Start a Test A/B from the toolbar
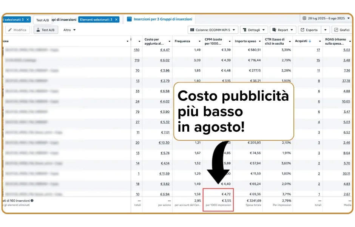The height and width of the screenshot is (227, 355). point(46,30)
